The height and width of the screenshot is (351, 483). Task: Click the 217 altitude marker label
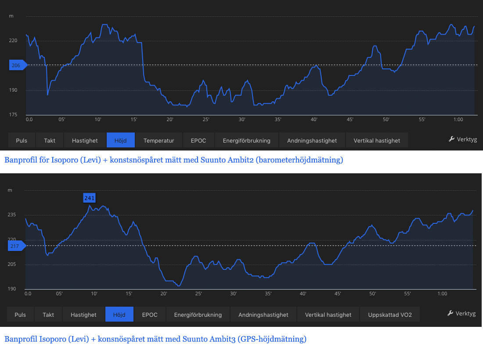[15, 246]
